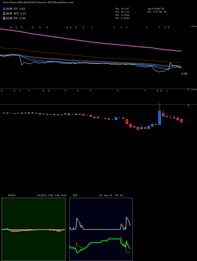Click the 'Pre H: 1.11' value
197x261 pixels.
click(123, 12)
